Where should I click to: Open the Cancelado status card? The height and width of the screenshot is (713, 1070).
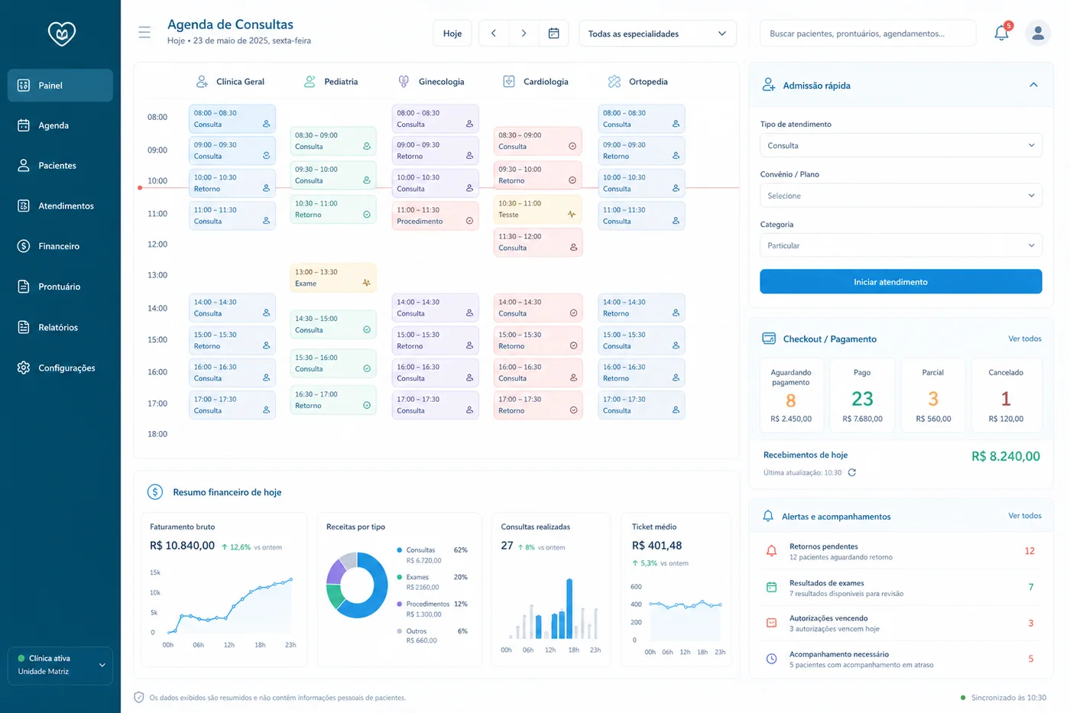pos(1006,395)
